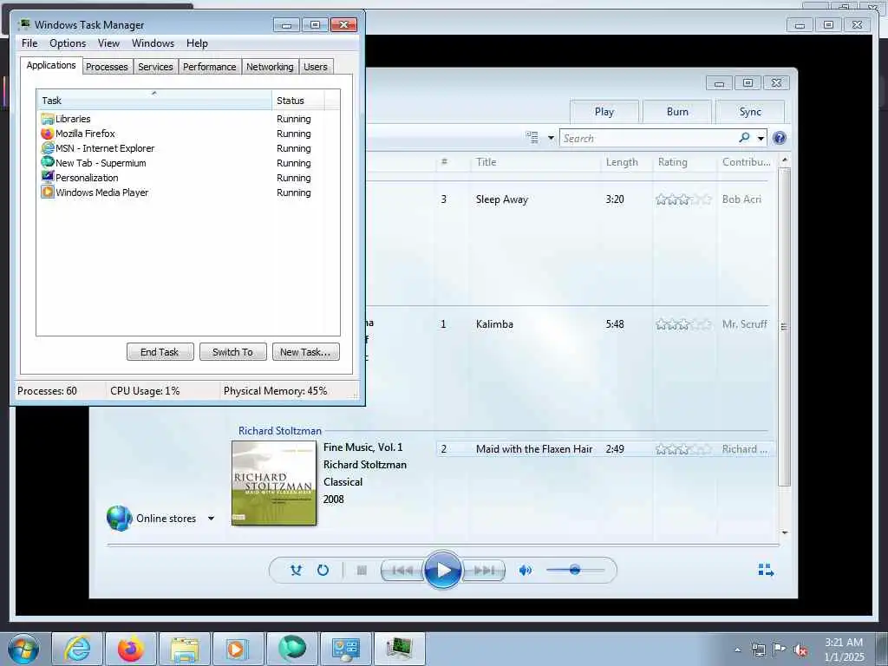
Task: Select the Libraries task icon
Action: coord(48,119)
